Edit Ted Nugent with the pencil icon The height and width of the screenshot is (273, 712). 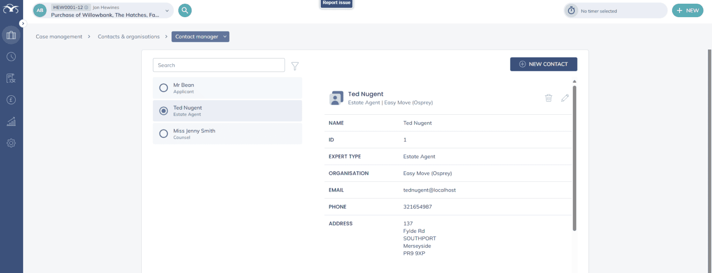tap(565, 98)
